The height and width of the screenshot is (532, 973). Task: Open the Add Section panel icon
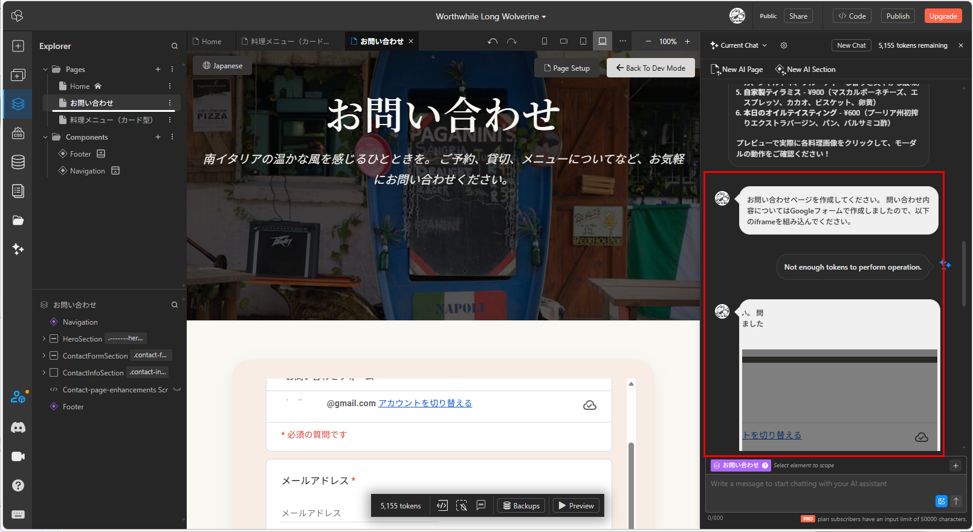[18, 75]
